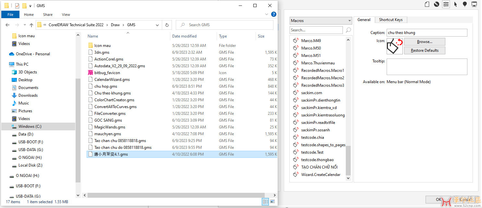This screenshot has width=482, height=208.
Task: Go back using the back arrow
Action: [7, 25]
